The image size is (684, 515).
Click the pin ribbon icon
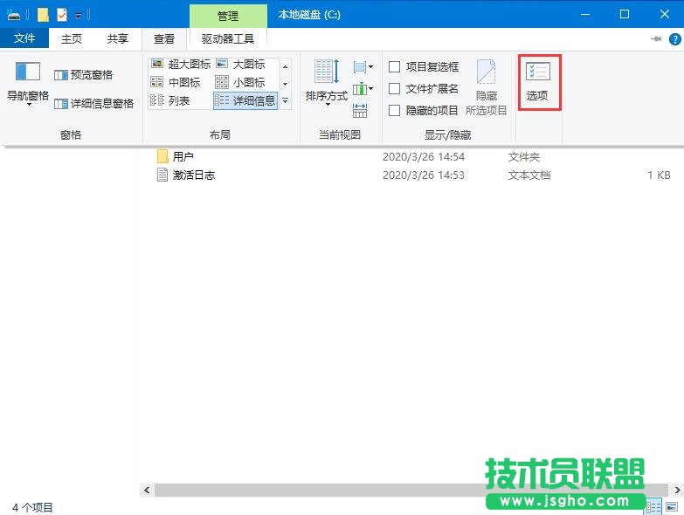[x=656, y=38]
